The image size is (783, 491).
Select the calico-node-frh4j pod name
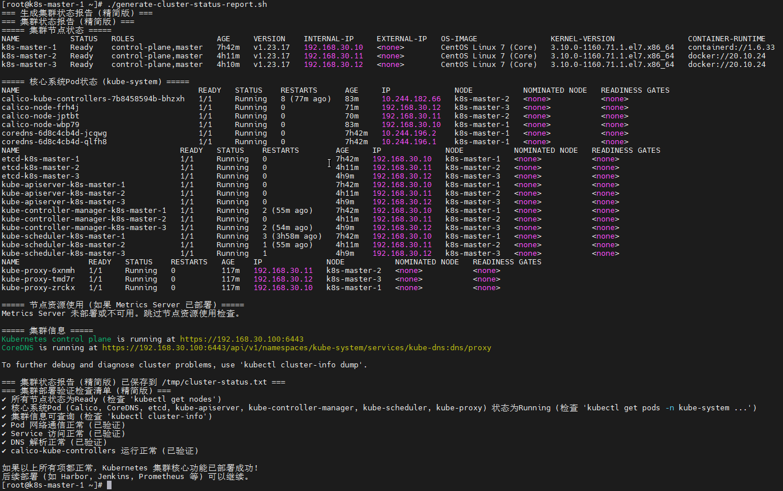(x=41, y=108)
